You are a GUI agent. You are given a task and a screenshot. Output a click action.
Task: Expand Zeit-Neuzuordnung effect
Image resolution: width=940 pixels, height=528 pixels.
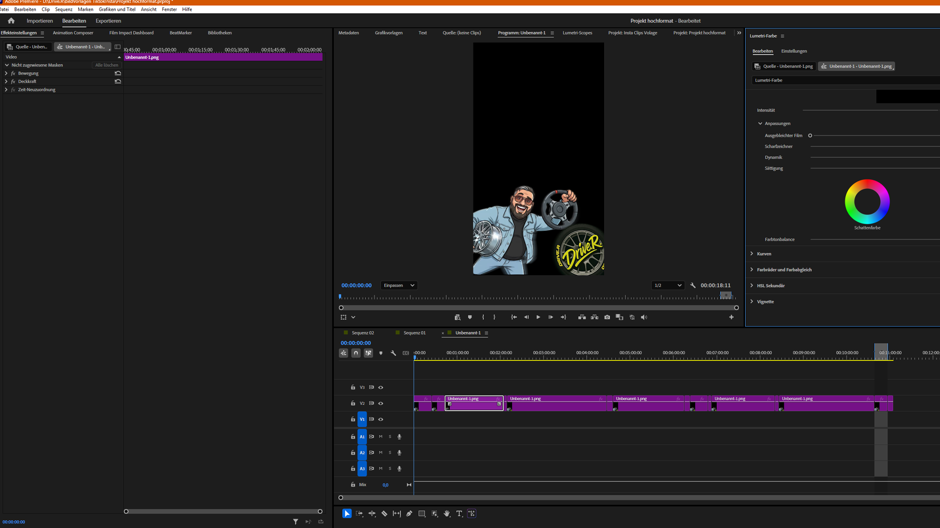pos(6,90)
